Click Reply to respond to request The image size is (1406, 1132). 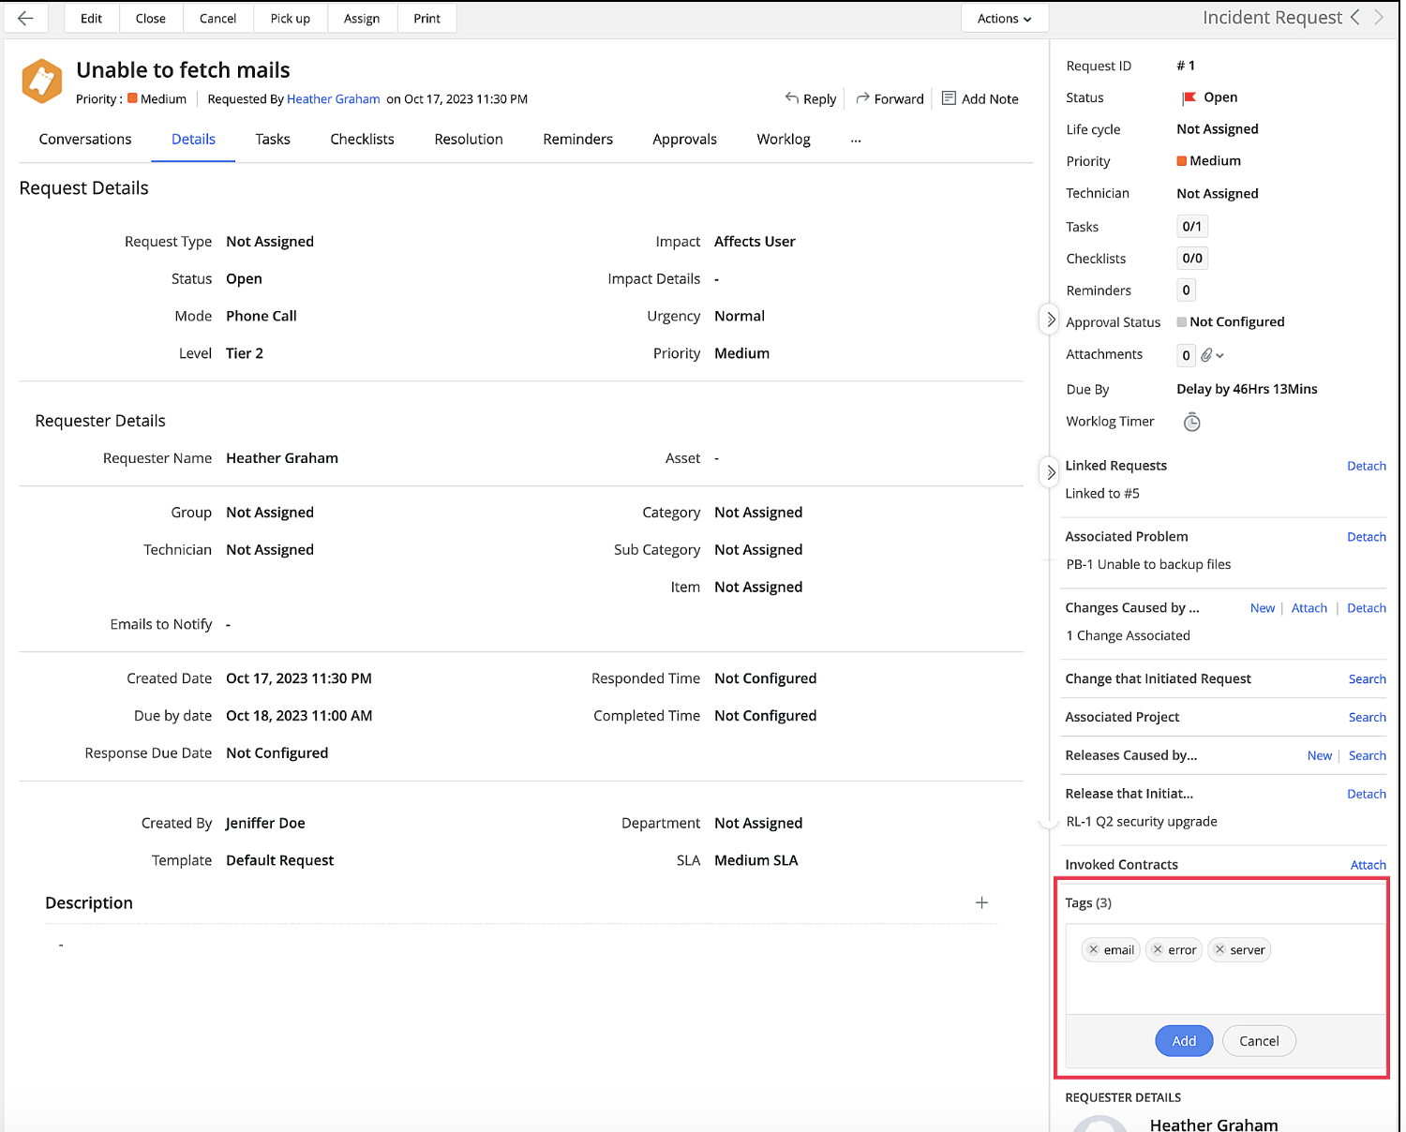(x=811, y=99)
